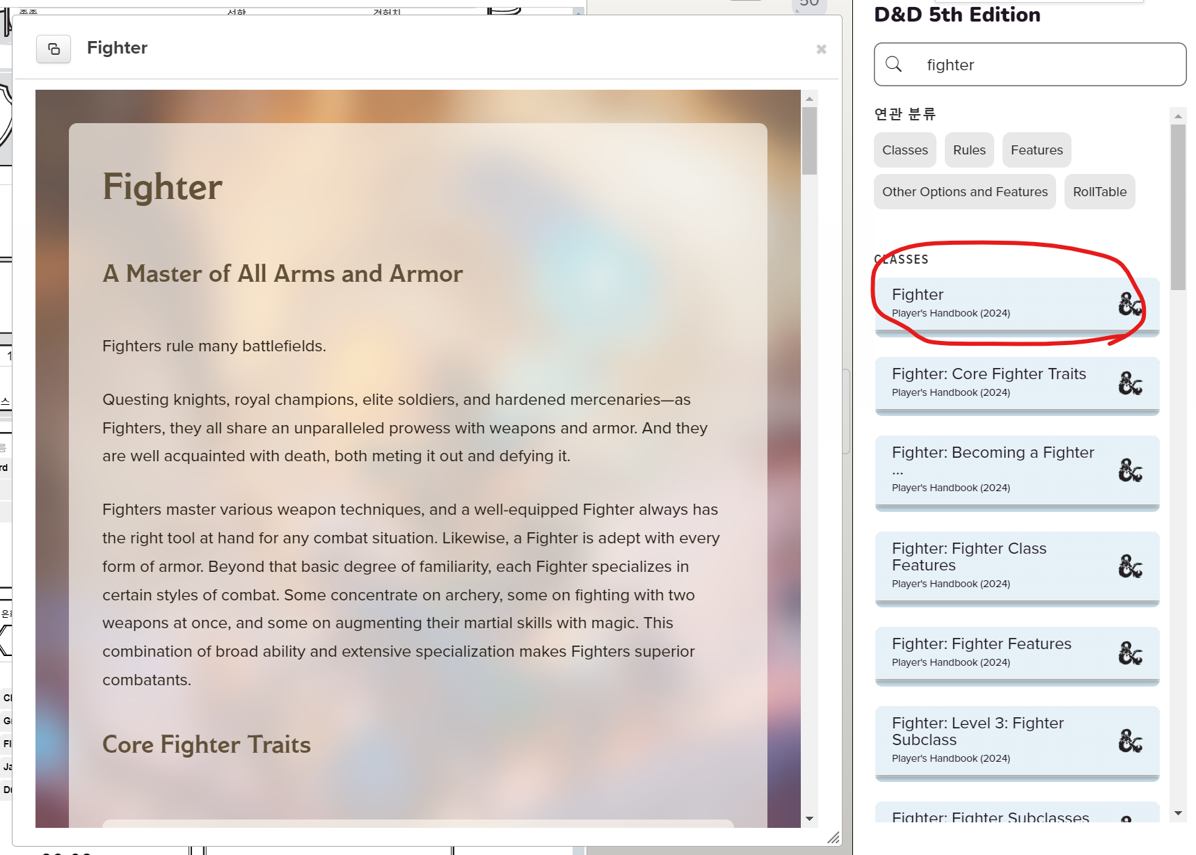
Task: Click D&D ampersand icon on Fighter card
Action: 1131,304
